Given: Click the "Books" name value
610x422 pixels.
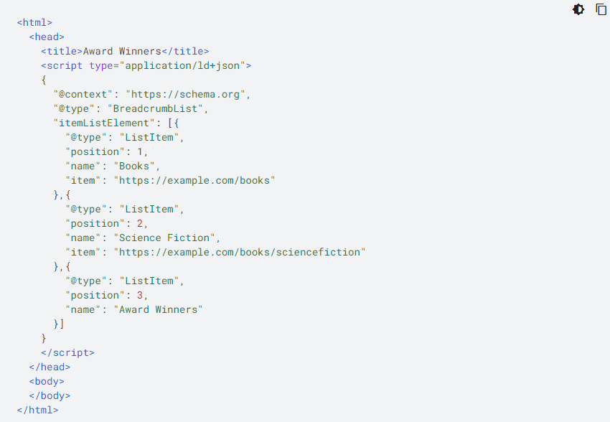Looking at the screenshot, I should pyautogui.click(x=134, y=166).
